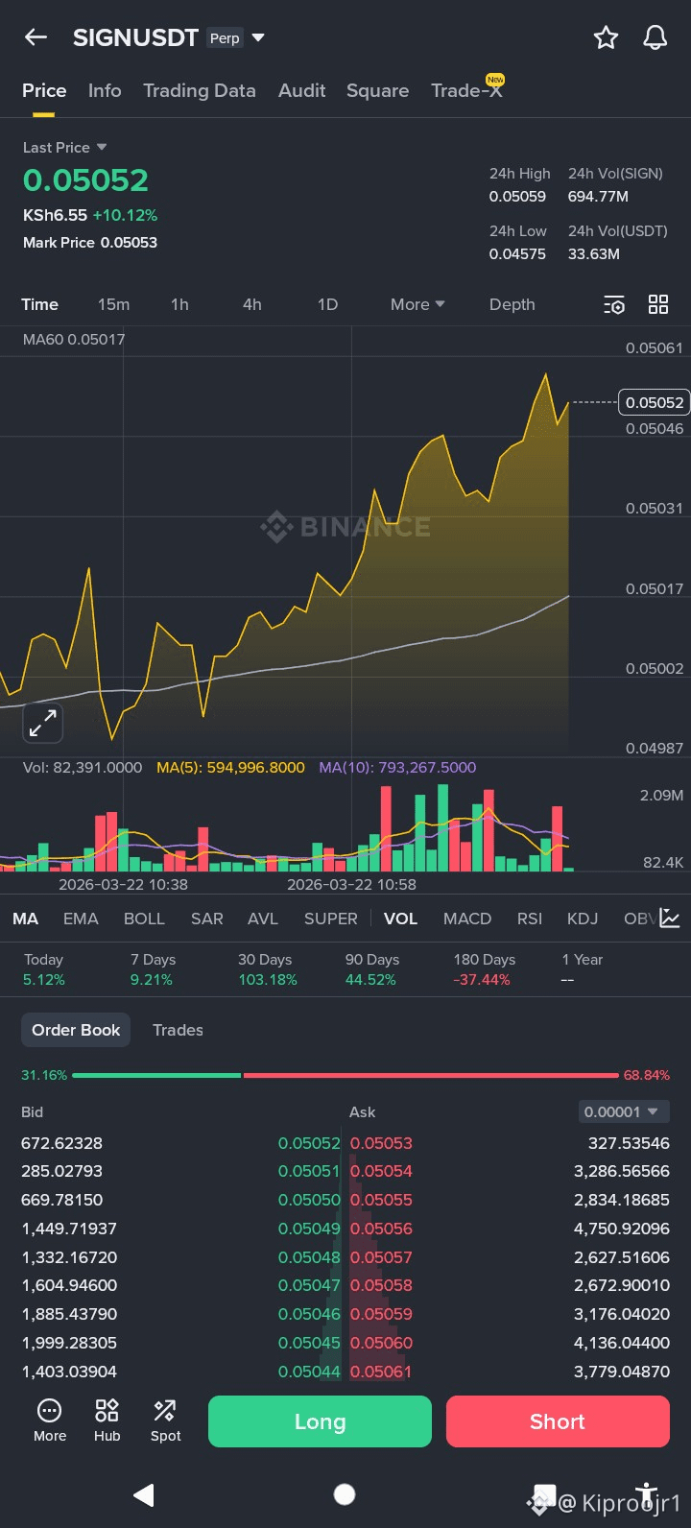
Task: Click bid quantity 1,999.28305
Action: point(69,1343)
